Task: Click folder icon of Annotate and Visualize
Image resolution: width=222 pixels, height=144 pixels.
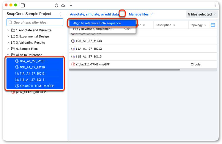Action: [x=13, y=30]
